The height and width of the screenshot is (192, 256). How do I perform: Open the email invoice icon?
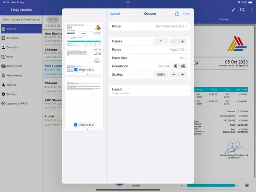coord(242,10)
